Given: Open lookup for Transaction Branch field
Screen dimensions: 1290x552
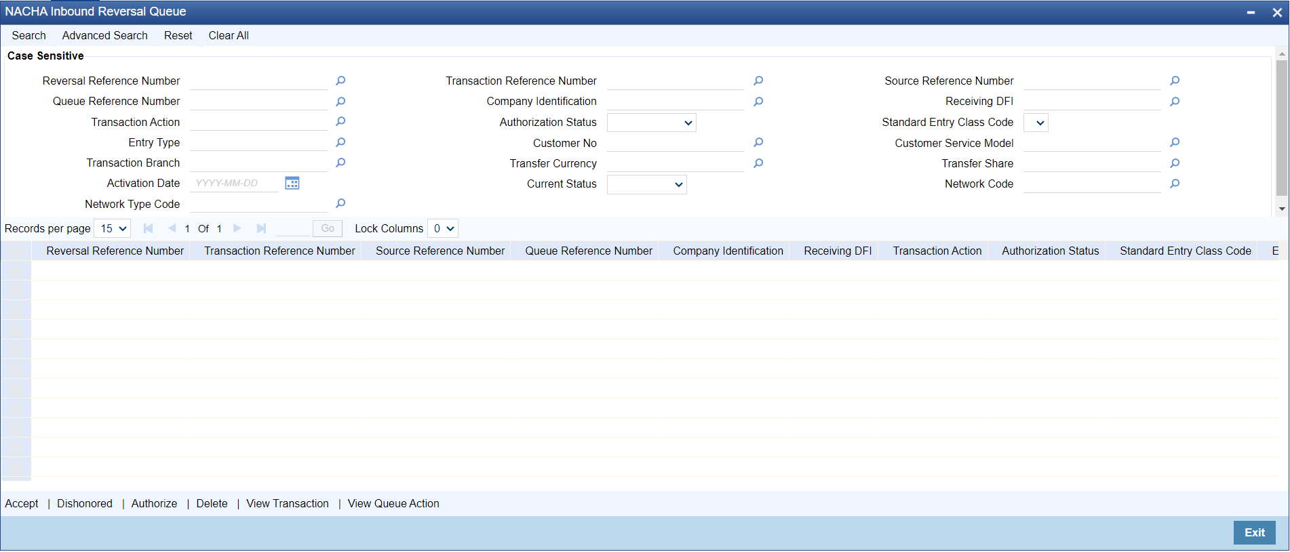Looking at the screenshot, I should tap(340, 163).
